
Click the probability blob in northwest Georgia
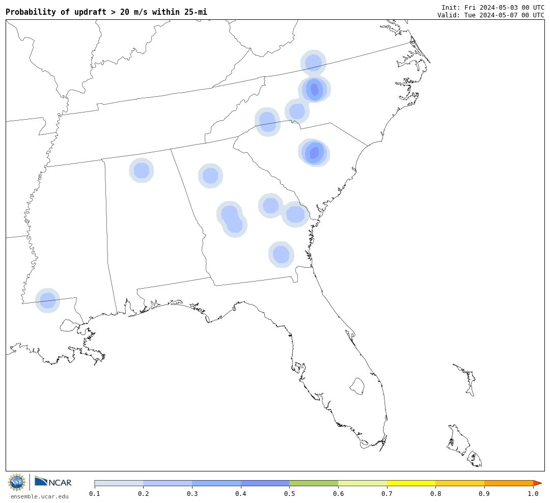point(210,176)
